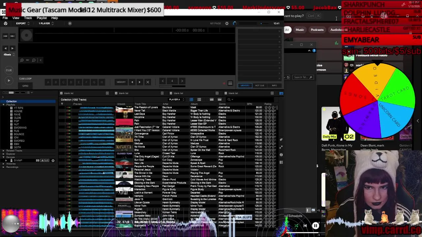The width and height of the screenshot is (422, 237).
Task: Open the Track menu
Action: [28, 18]
